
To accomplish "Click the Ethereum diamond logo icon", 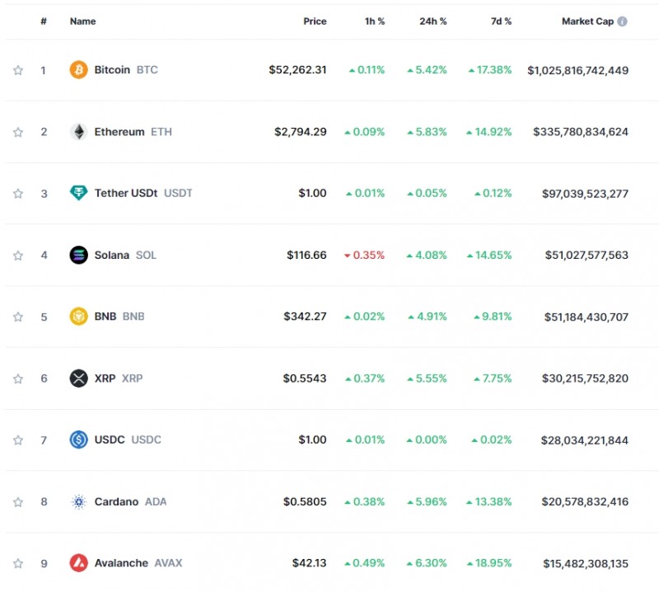I will [x=78, y=132].
